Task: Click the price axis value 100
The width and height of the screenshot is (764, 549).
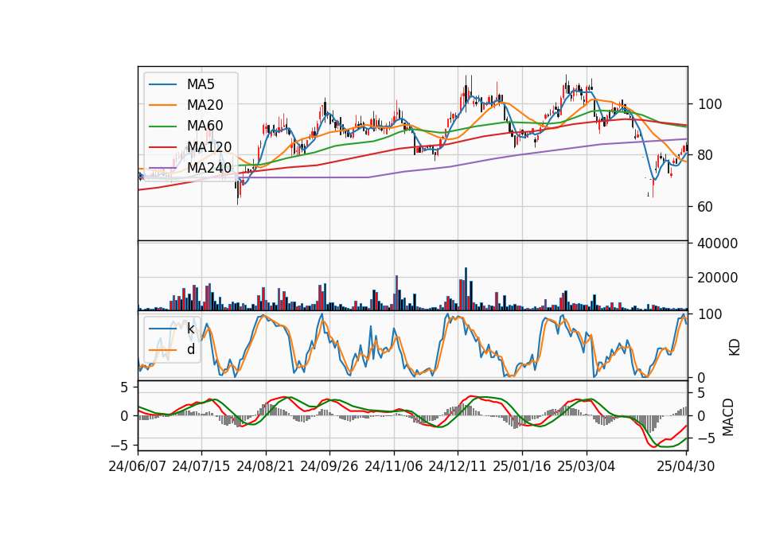Action: [x=710, y=104]
